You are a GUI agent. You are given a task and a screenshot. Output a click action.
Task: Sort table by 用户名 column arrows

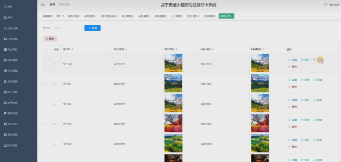73,49
